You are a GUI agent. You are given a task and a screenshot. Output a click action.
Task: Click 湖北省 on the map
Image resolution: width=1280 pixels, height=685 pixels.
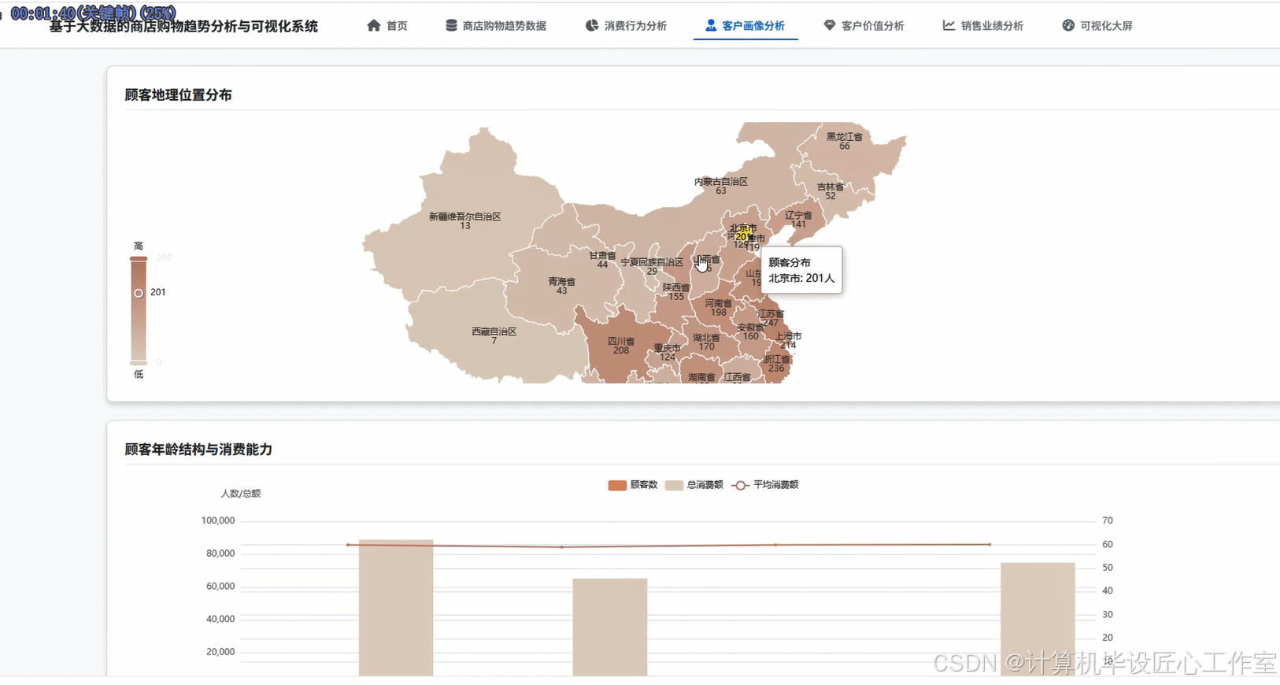(706, 342)
